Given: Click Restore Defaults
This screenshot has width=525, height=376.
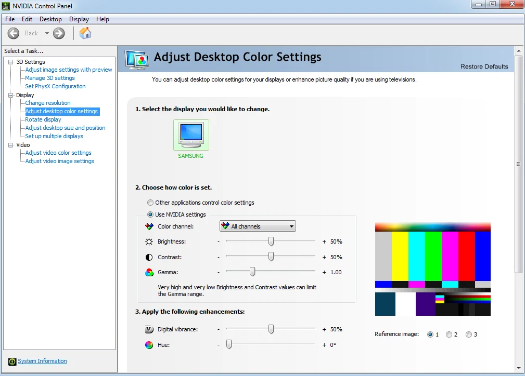Looking at the screenshot, I should tap(484, 66).
